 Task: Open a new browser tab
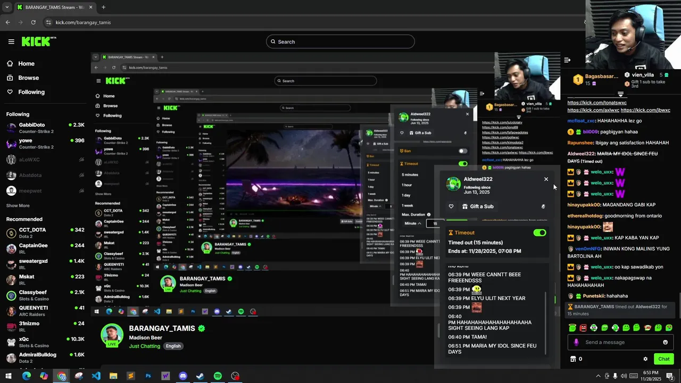[103, 7]
